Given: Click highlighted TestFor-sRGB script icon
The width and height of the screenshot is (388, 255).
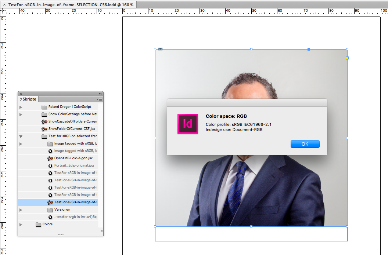Looking at the screenshot, I should (x=50, y=203).
